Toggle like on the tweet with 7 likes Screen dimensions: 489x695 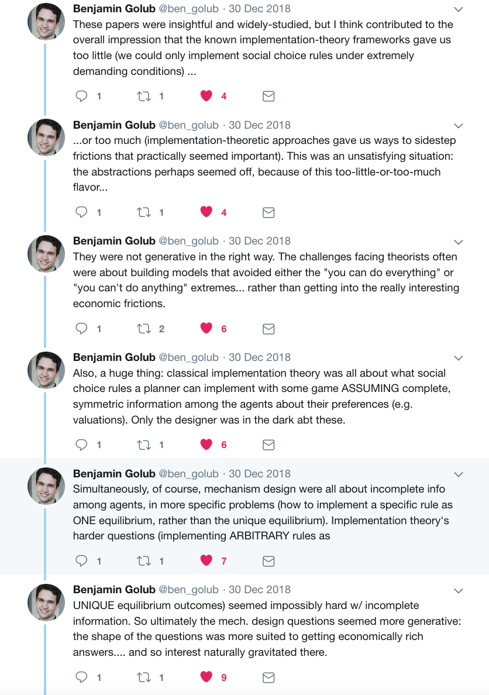[206, 560]
